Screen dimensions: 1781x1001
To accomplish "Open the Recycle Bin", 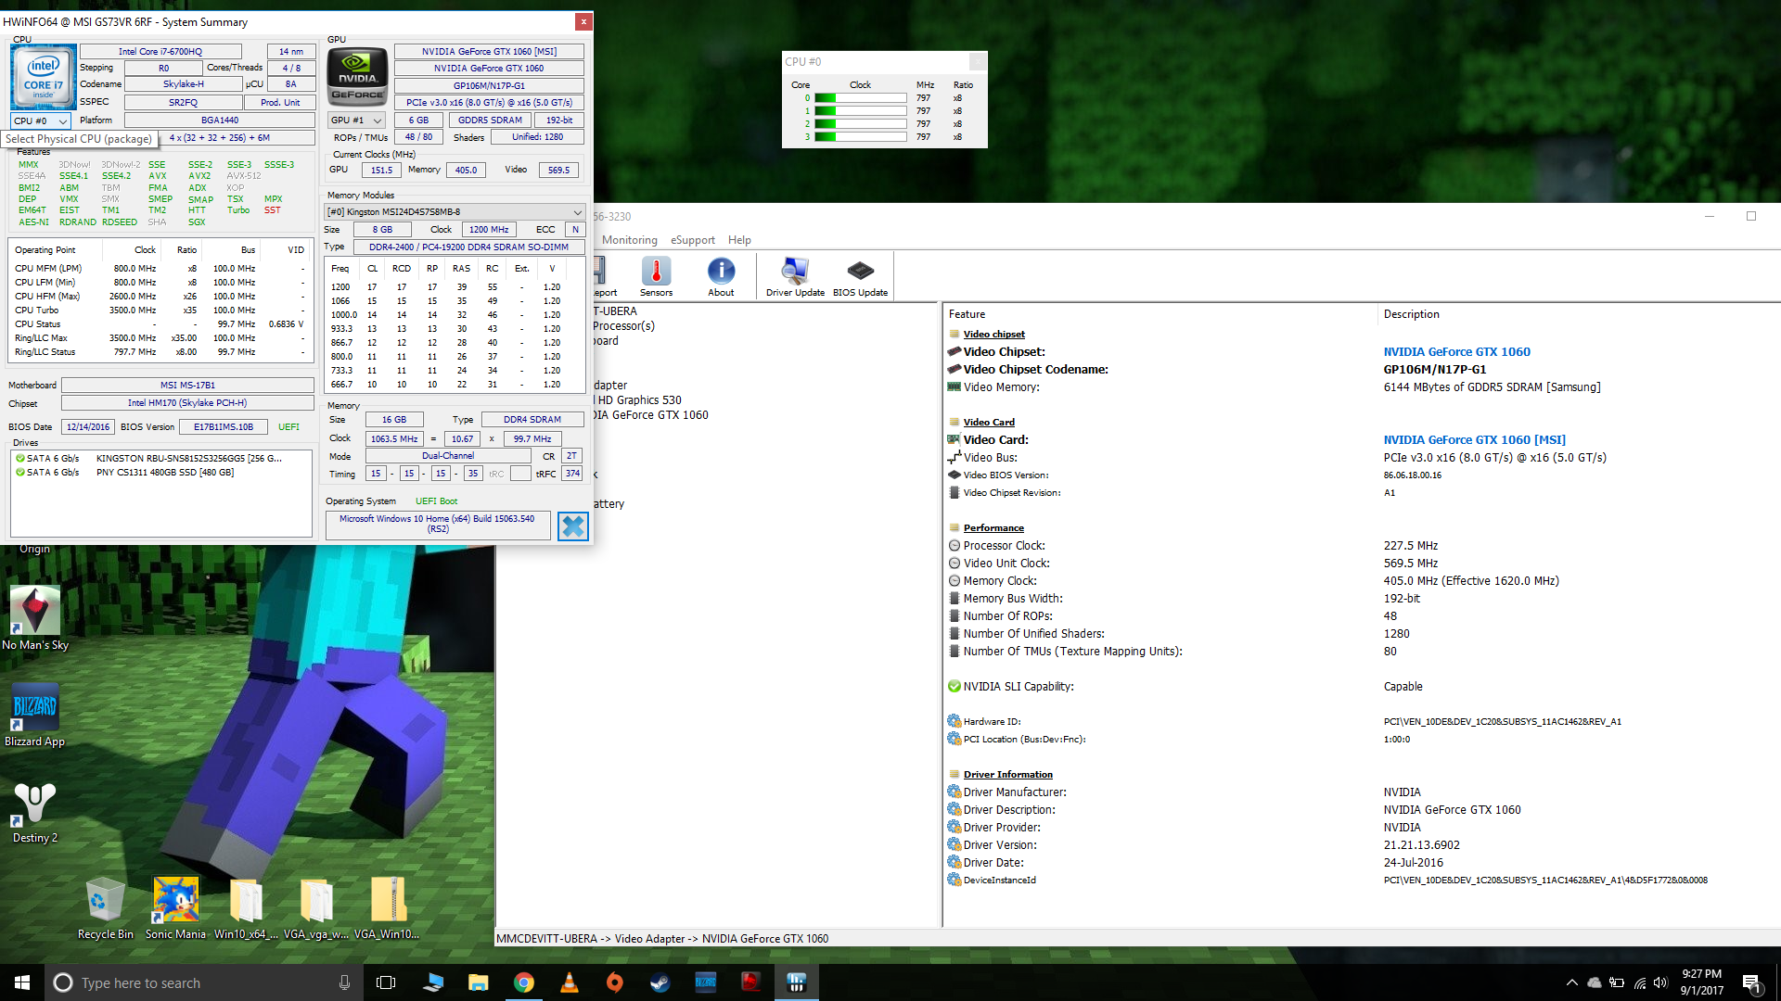I will pos(105,907).
